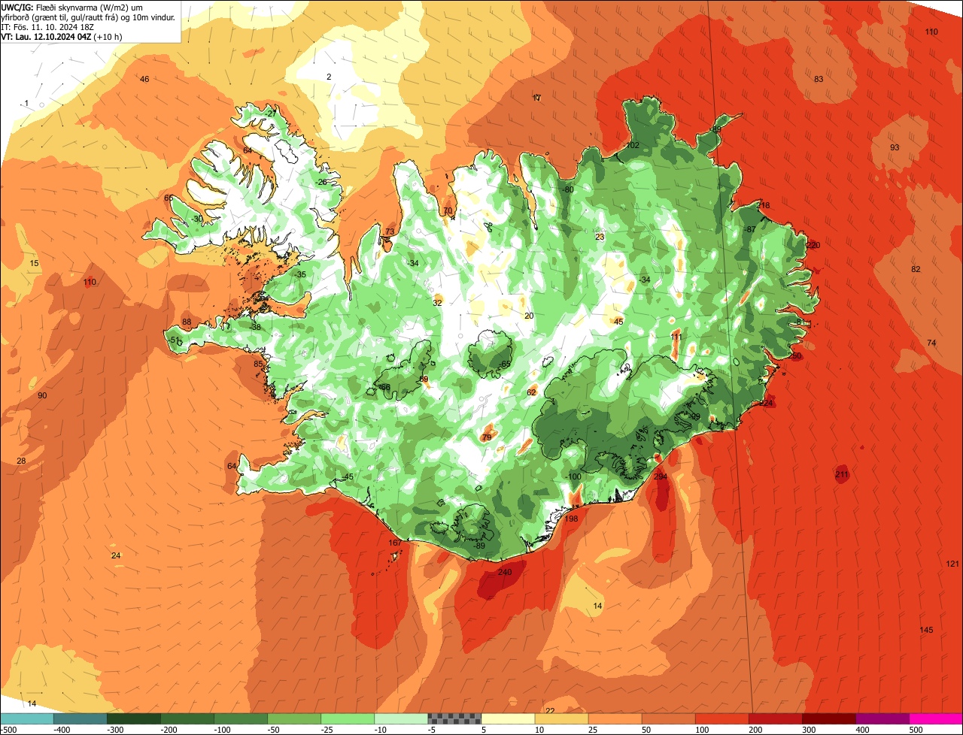The height and width of the screenshot is (735, 963).
Task: Pick the red swatch between 200 and 300
Action: click(x=775, y=718)
